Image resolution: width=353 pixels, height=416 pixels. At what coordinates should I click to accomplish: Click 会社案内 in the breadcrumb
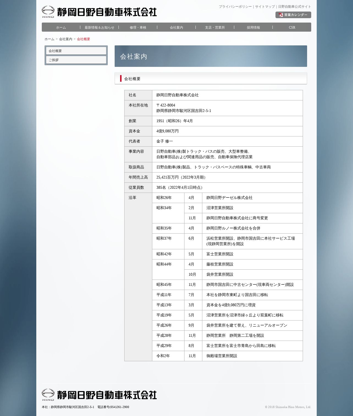point(66,39)
